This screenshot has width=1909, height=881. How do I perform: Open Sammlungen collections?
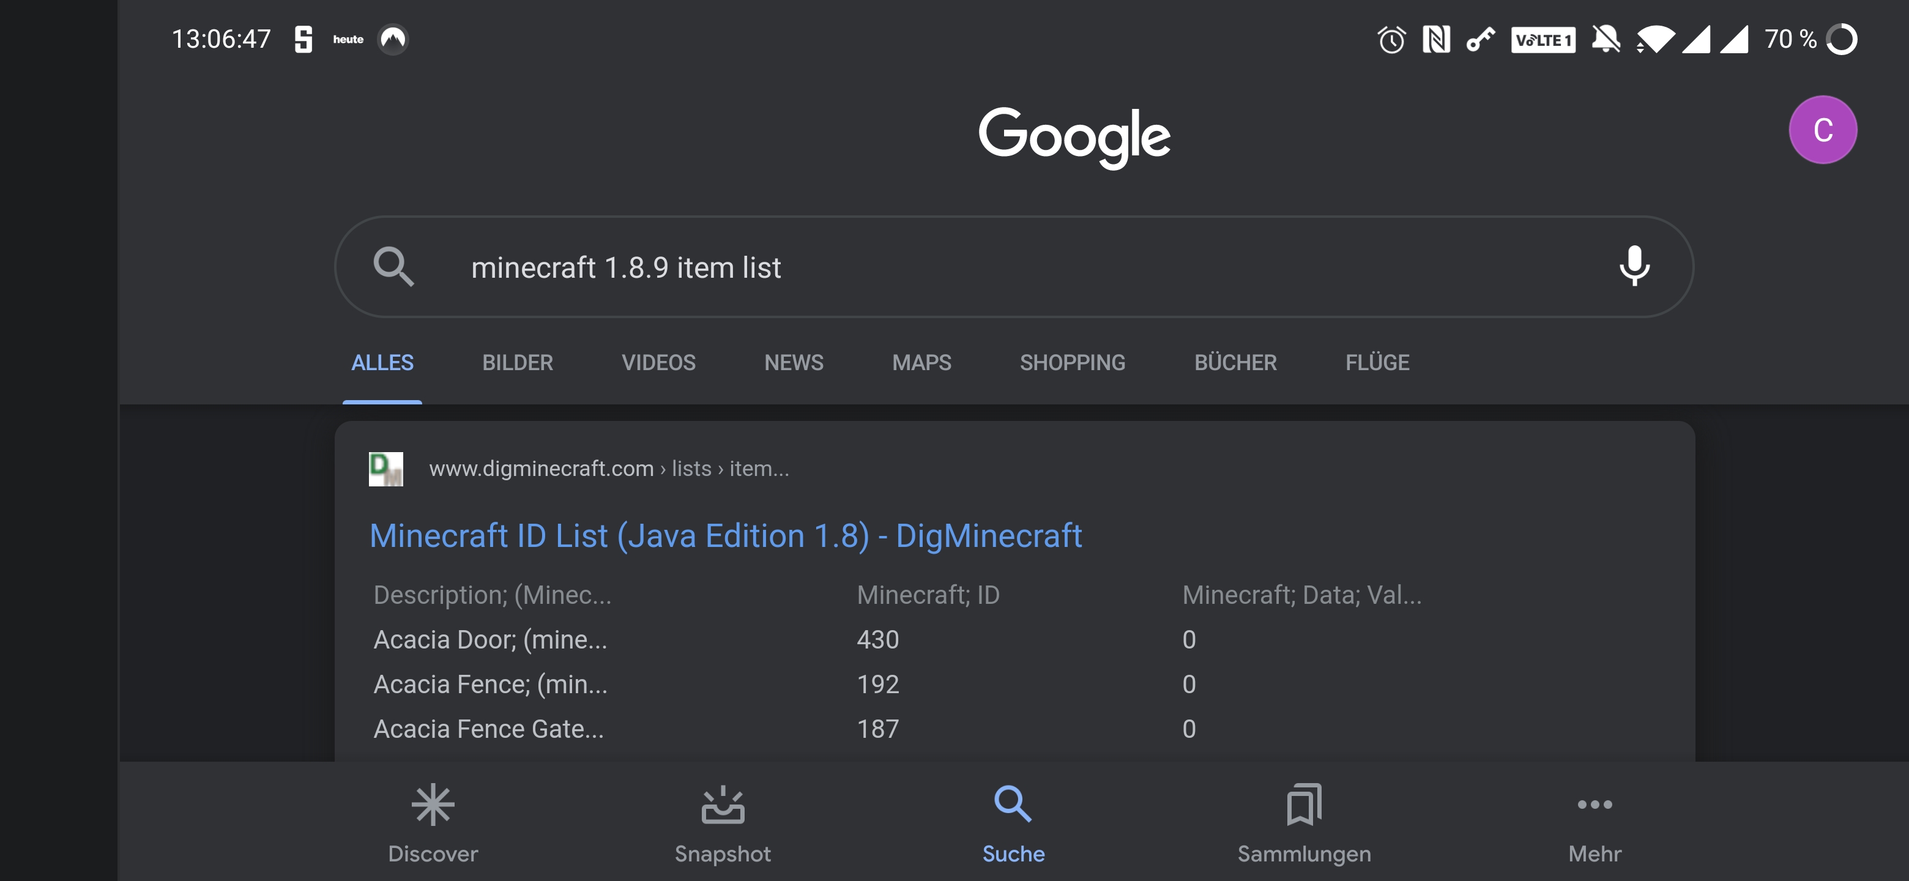(x=1304, y=824)
